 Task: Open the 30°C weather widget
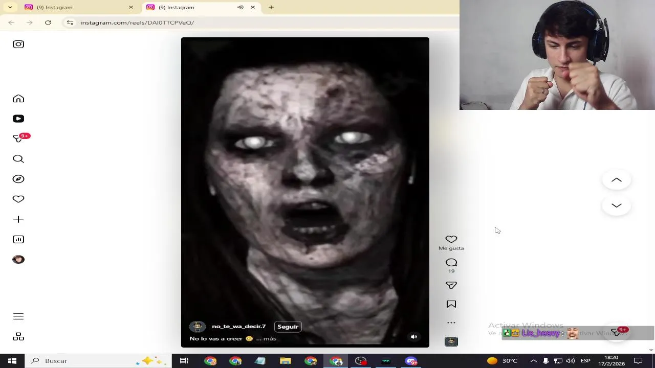503,361
